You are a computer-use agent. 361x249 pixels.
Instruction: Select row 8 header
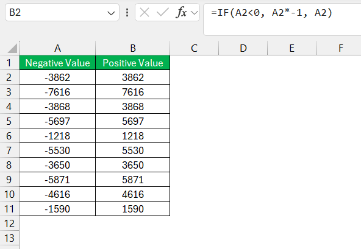[x=9, y=165]
